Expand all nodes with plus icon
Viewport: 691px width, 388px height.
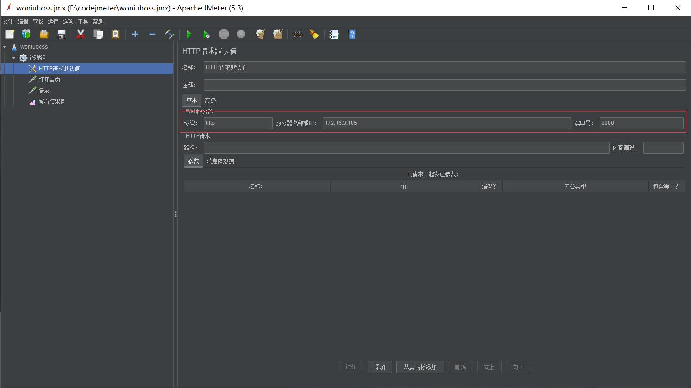coord(135,34)
